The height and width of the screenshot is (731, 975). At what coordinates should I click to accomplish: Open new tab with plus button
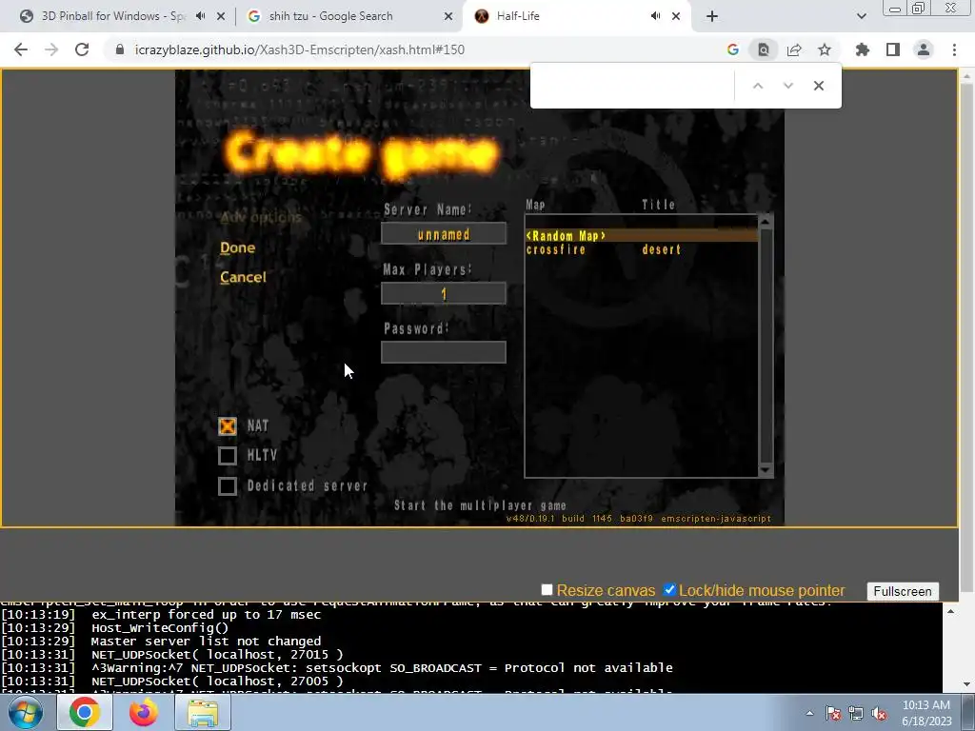coord(712,16)
